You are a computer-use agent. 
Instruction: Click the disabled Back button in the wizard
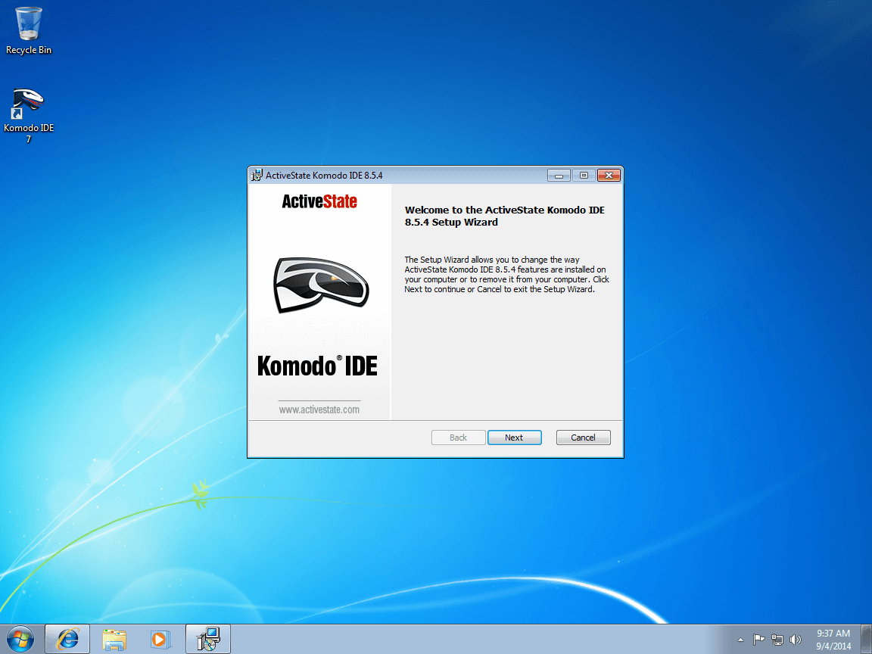point(458,438)
